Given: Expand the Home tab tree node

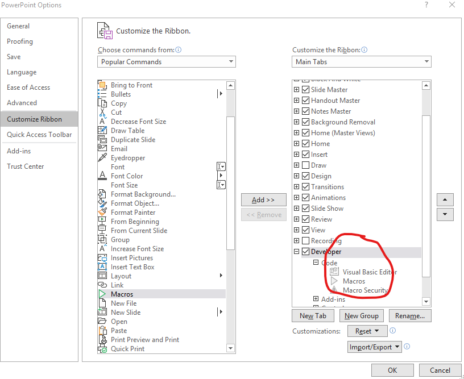Looking at the screenshot, I should point(296,144).
